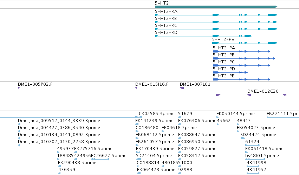Viewport: 299px width, 175px height.
Task: Select the 5-HT2 gene span bar
Action: pyautogui.click(x=216, y=7)
